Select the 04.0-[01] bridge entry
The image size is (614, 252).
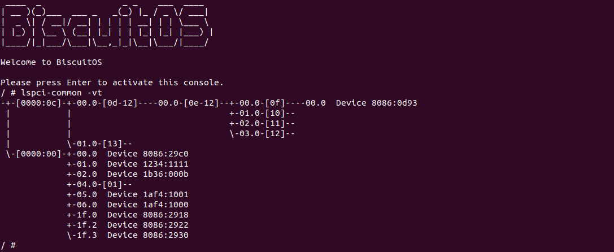[x=102, y=184]
